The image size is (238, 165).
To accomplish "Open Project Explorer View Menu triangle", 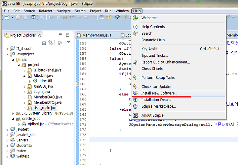I will pyautogui.click(x=68, y=42).
